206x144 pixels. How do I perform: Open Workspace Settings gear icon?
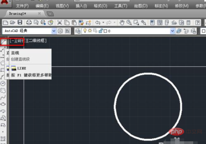coord(60,31)
